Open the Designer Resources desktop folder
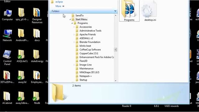 point(37,16)
